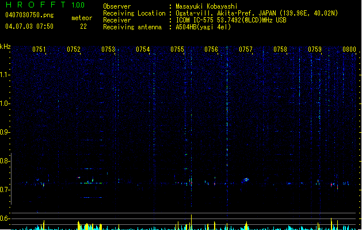
Task: Click the 0759 time marker
Action: click(x=315, y=49)
